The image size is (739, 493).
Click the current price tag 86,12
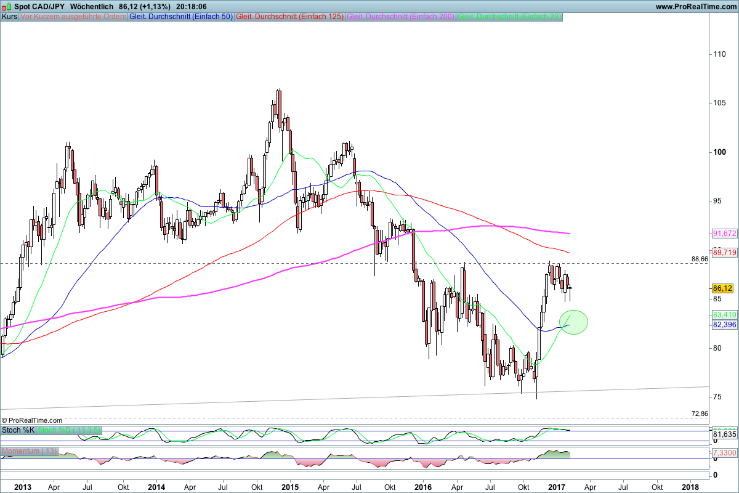coord(722,288)
